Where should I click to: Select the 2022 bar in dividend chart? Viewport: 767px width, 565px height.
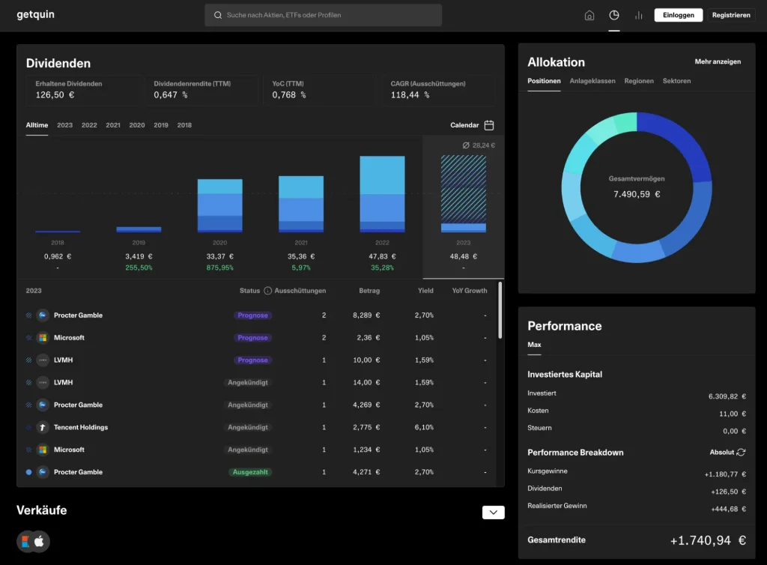382,194
